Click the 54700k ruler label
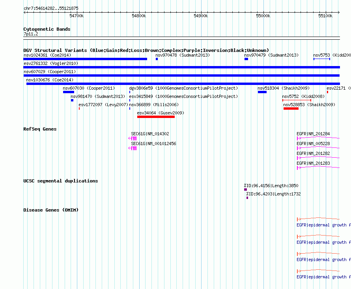The width and height of the screenshot is (351, 289). [x=77, y=16]
